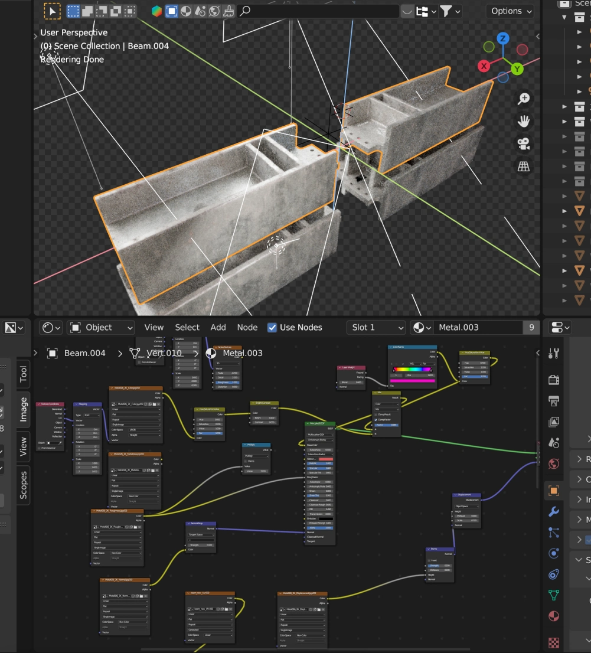591x653 pixels.
Task: Click the Metal.003 material name field
Action: click(478, 328)
